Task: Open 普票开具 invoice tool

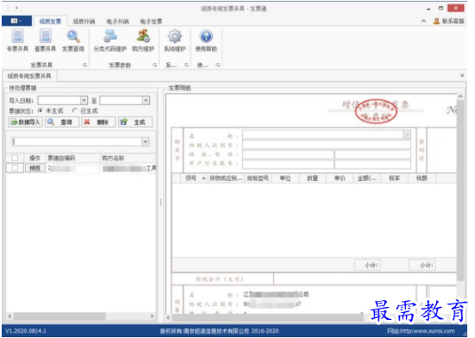Action: coord(46,41)
